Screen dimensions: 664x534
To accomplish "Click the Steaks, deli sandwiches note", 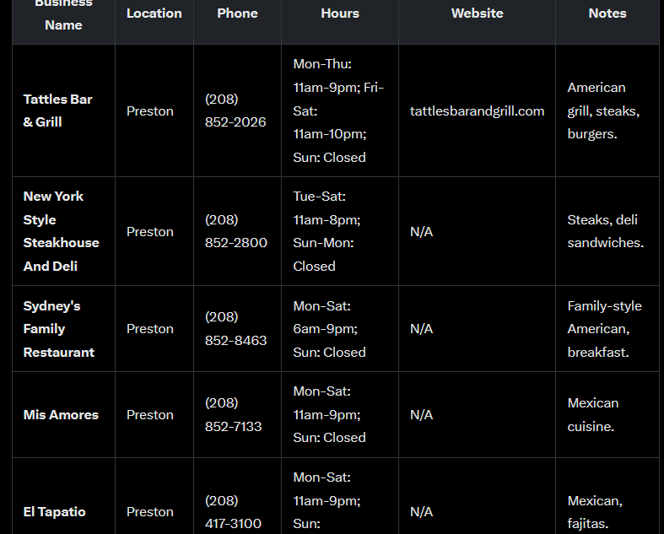I will pos(605,231).
